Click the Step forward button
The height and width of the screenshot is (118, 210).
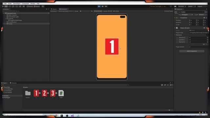tap(106, 6)
